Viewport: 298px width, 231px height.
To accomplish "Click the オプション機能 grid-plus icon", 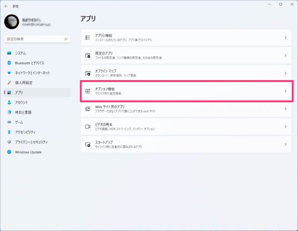I will pyautogui.click(x=88, y=91).
